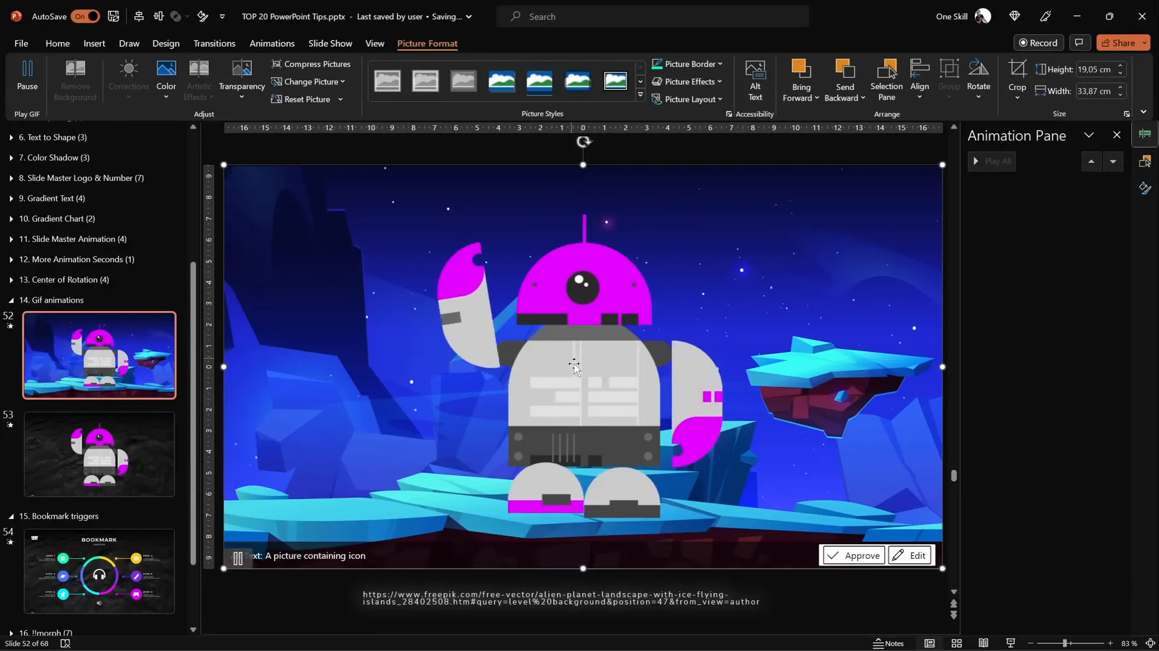
Task: Open the Slide Show tab
Action: tap(330, 43)
